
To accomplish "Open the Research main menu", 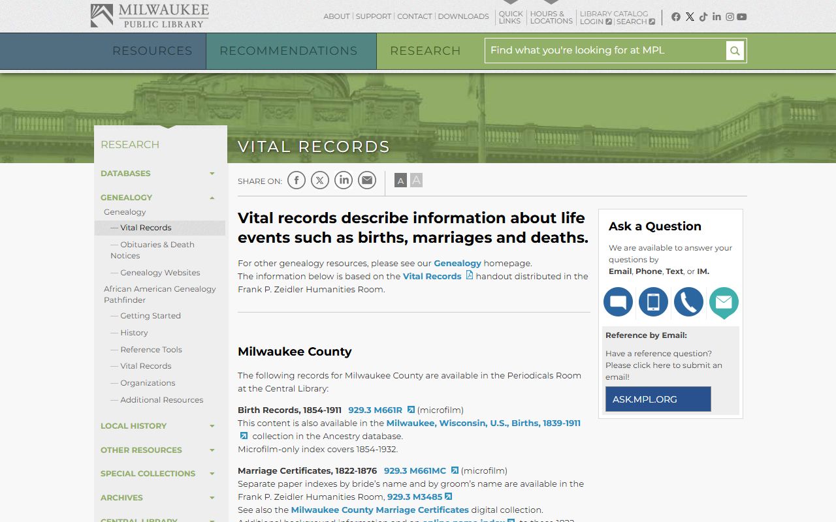I will (x=425, y=51).
